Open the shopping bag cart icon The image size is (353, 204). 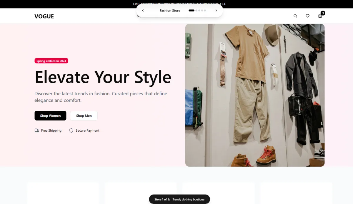[x=320, y=16]
